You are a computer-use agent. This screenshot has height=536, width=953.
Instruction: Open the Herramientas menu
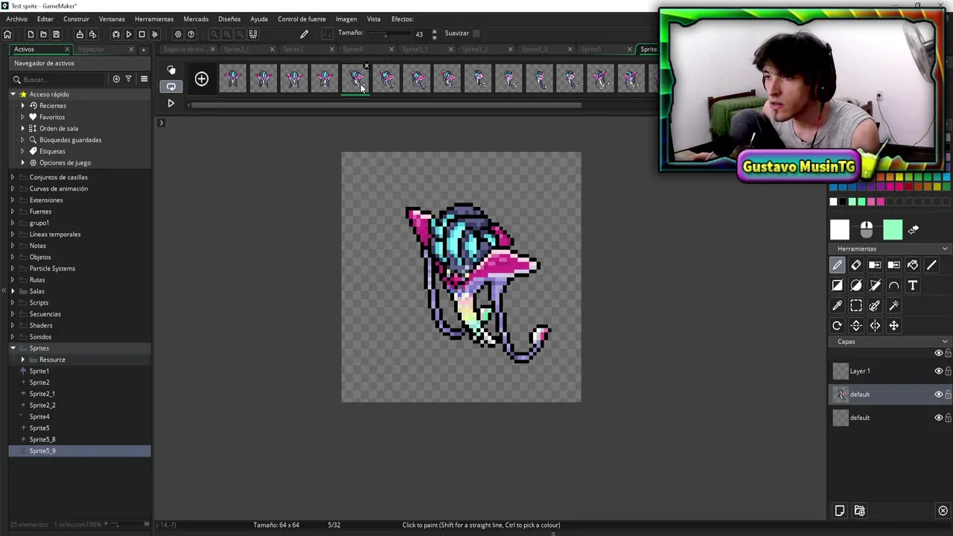point(154,19)
